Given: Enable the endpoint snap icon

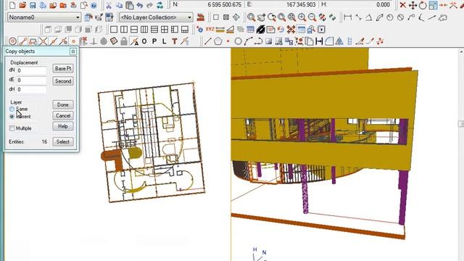Looking at the screenshot, I should pos(23,41).
